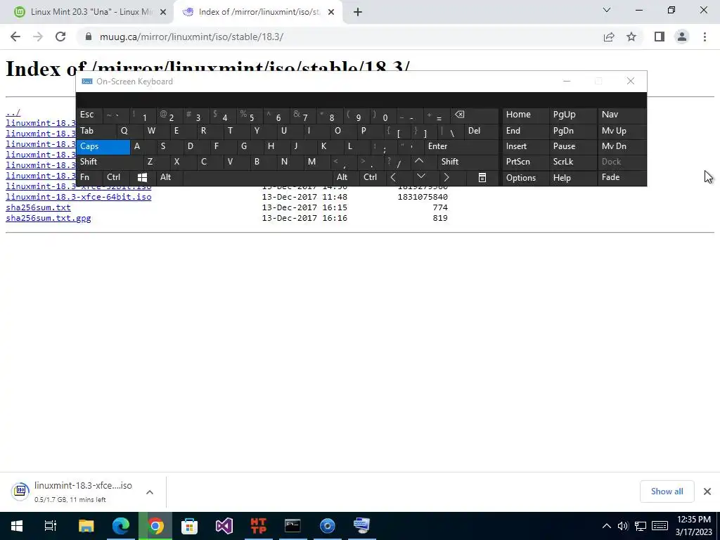The height and width of the screenshot is (540, 720).
Task: Click the Enter key
Action: point(461,146)
